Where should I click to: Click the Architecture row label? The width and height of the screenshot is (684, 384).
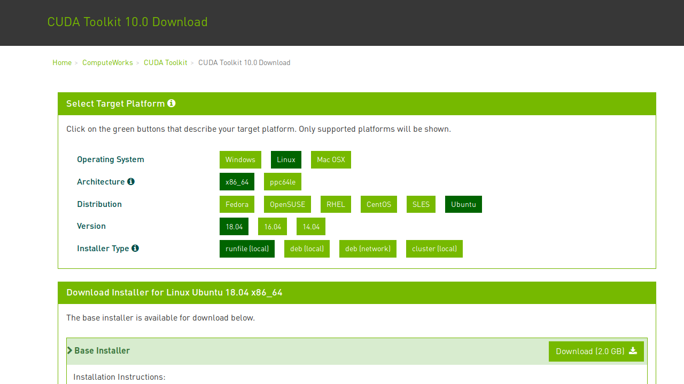pyautogui.click(x=101, y=181)
